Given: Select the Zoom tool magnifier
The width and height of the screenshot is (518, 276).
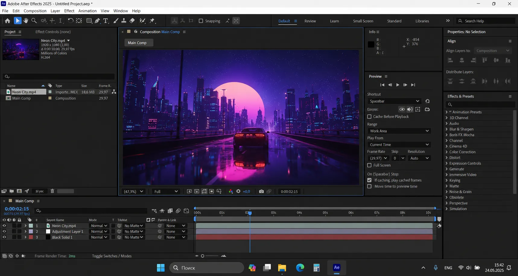Looking at the screenshot, I should click(x=34, y=21).
